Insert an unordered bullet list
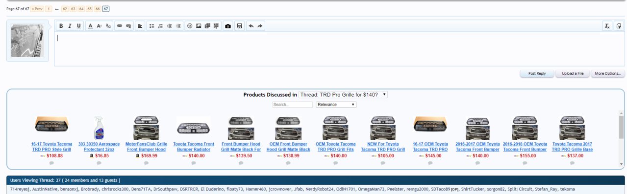This screenshot has width=627, height=194. pyautogui.click(x=151, y=26)
